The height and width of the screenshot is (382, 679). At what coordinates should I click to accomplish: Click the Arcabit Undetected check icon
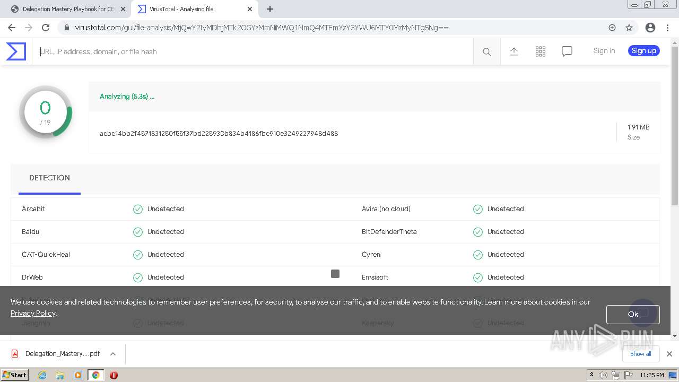[x=138, y=209]
